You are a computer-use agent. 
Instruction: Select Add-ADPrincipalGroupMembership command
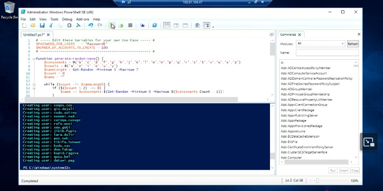pyautogui.click(x=305, y=94)
